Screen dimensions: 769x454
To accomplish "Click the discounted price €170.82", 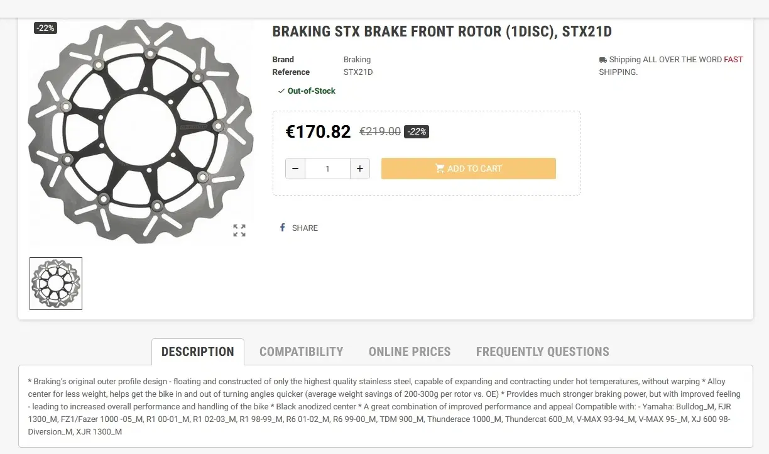I will coord(318,131).
